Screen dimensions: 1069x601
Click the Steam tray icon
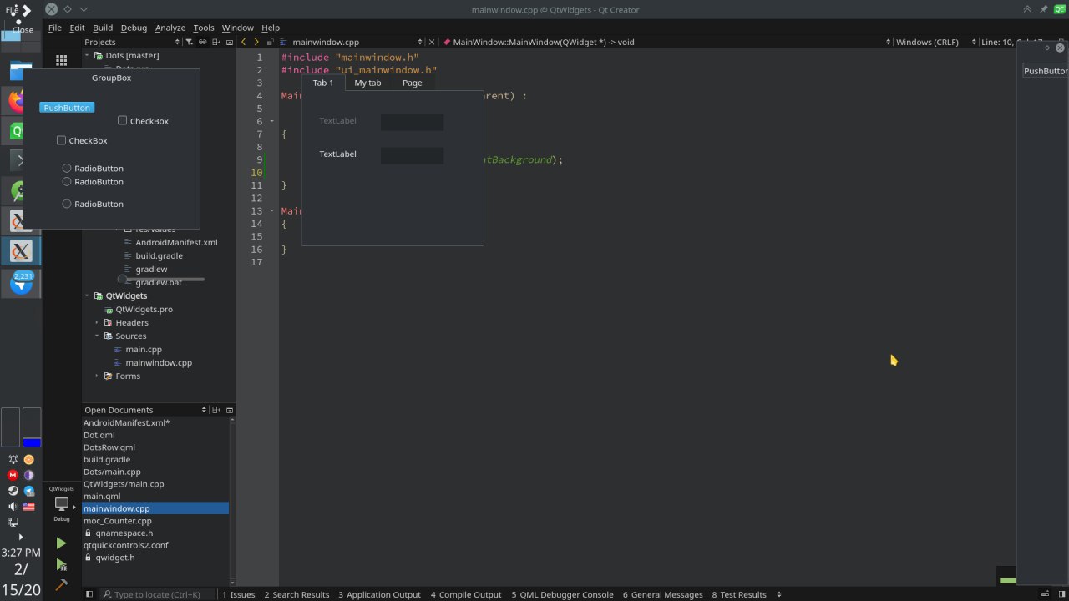[13, 491]
